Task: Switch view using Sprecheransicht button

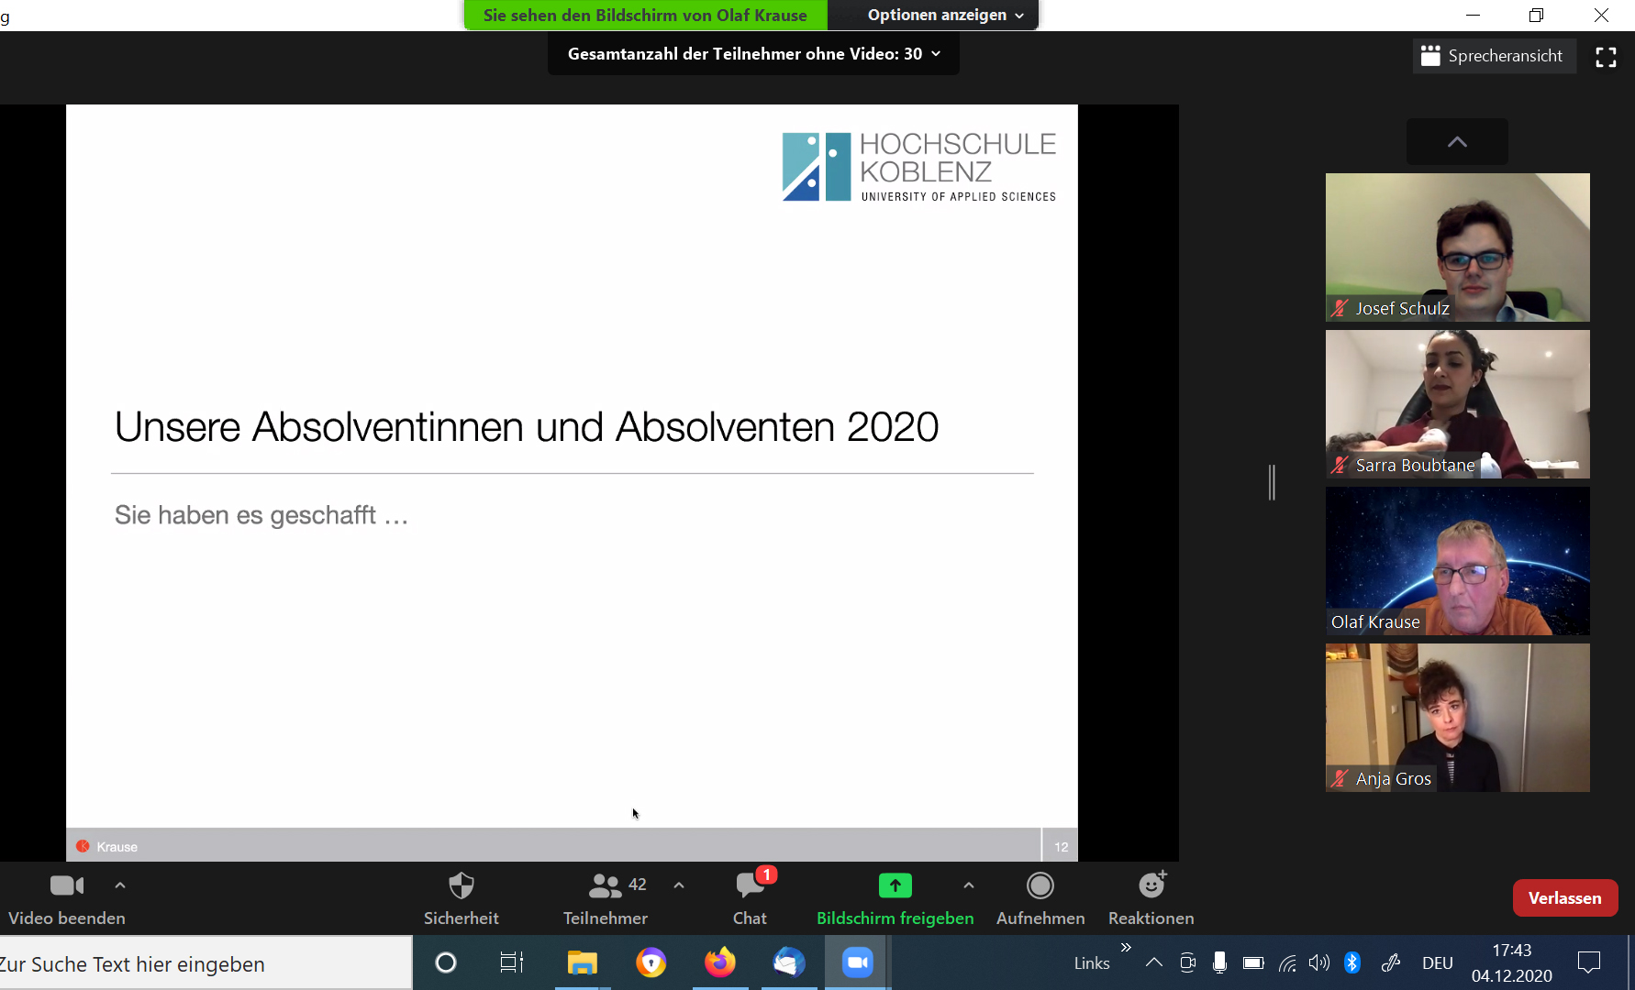Action: [1493, 56]
